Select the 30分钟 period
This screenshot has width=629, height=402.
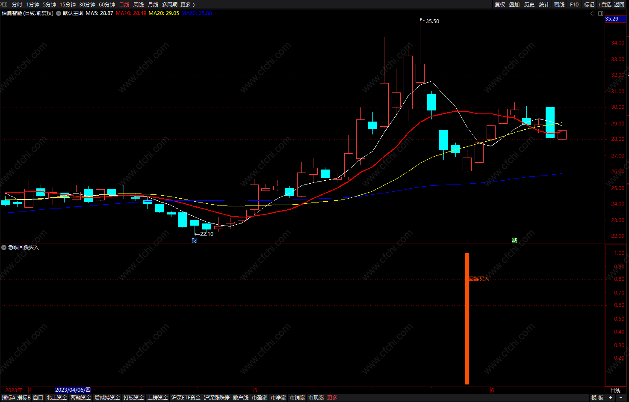coord(87,5)
